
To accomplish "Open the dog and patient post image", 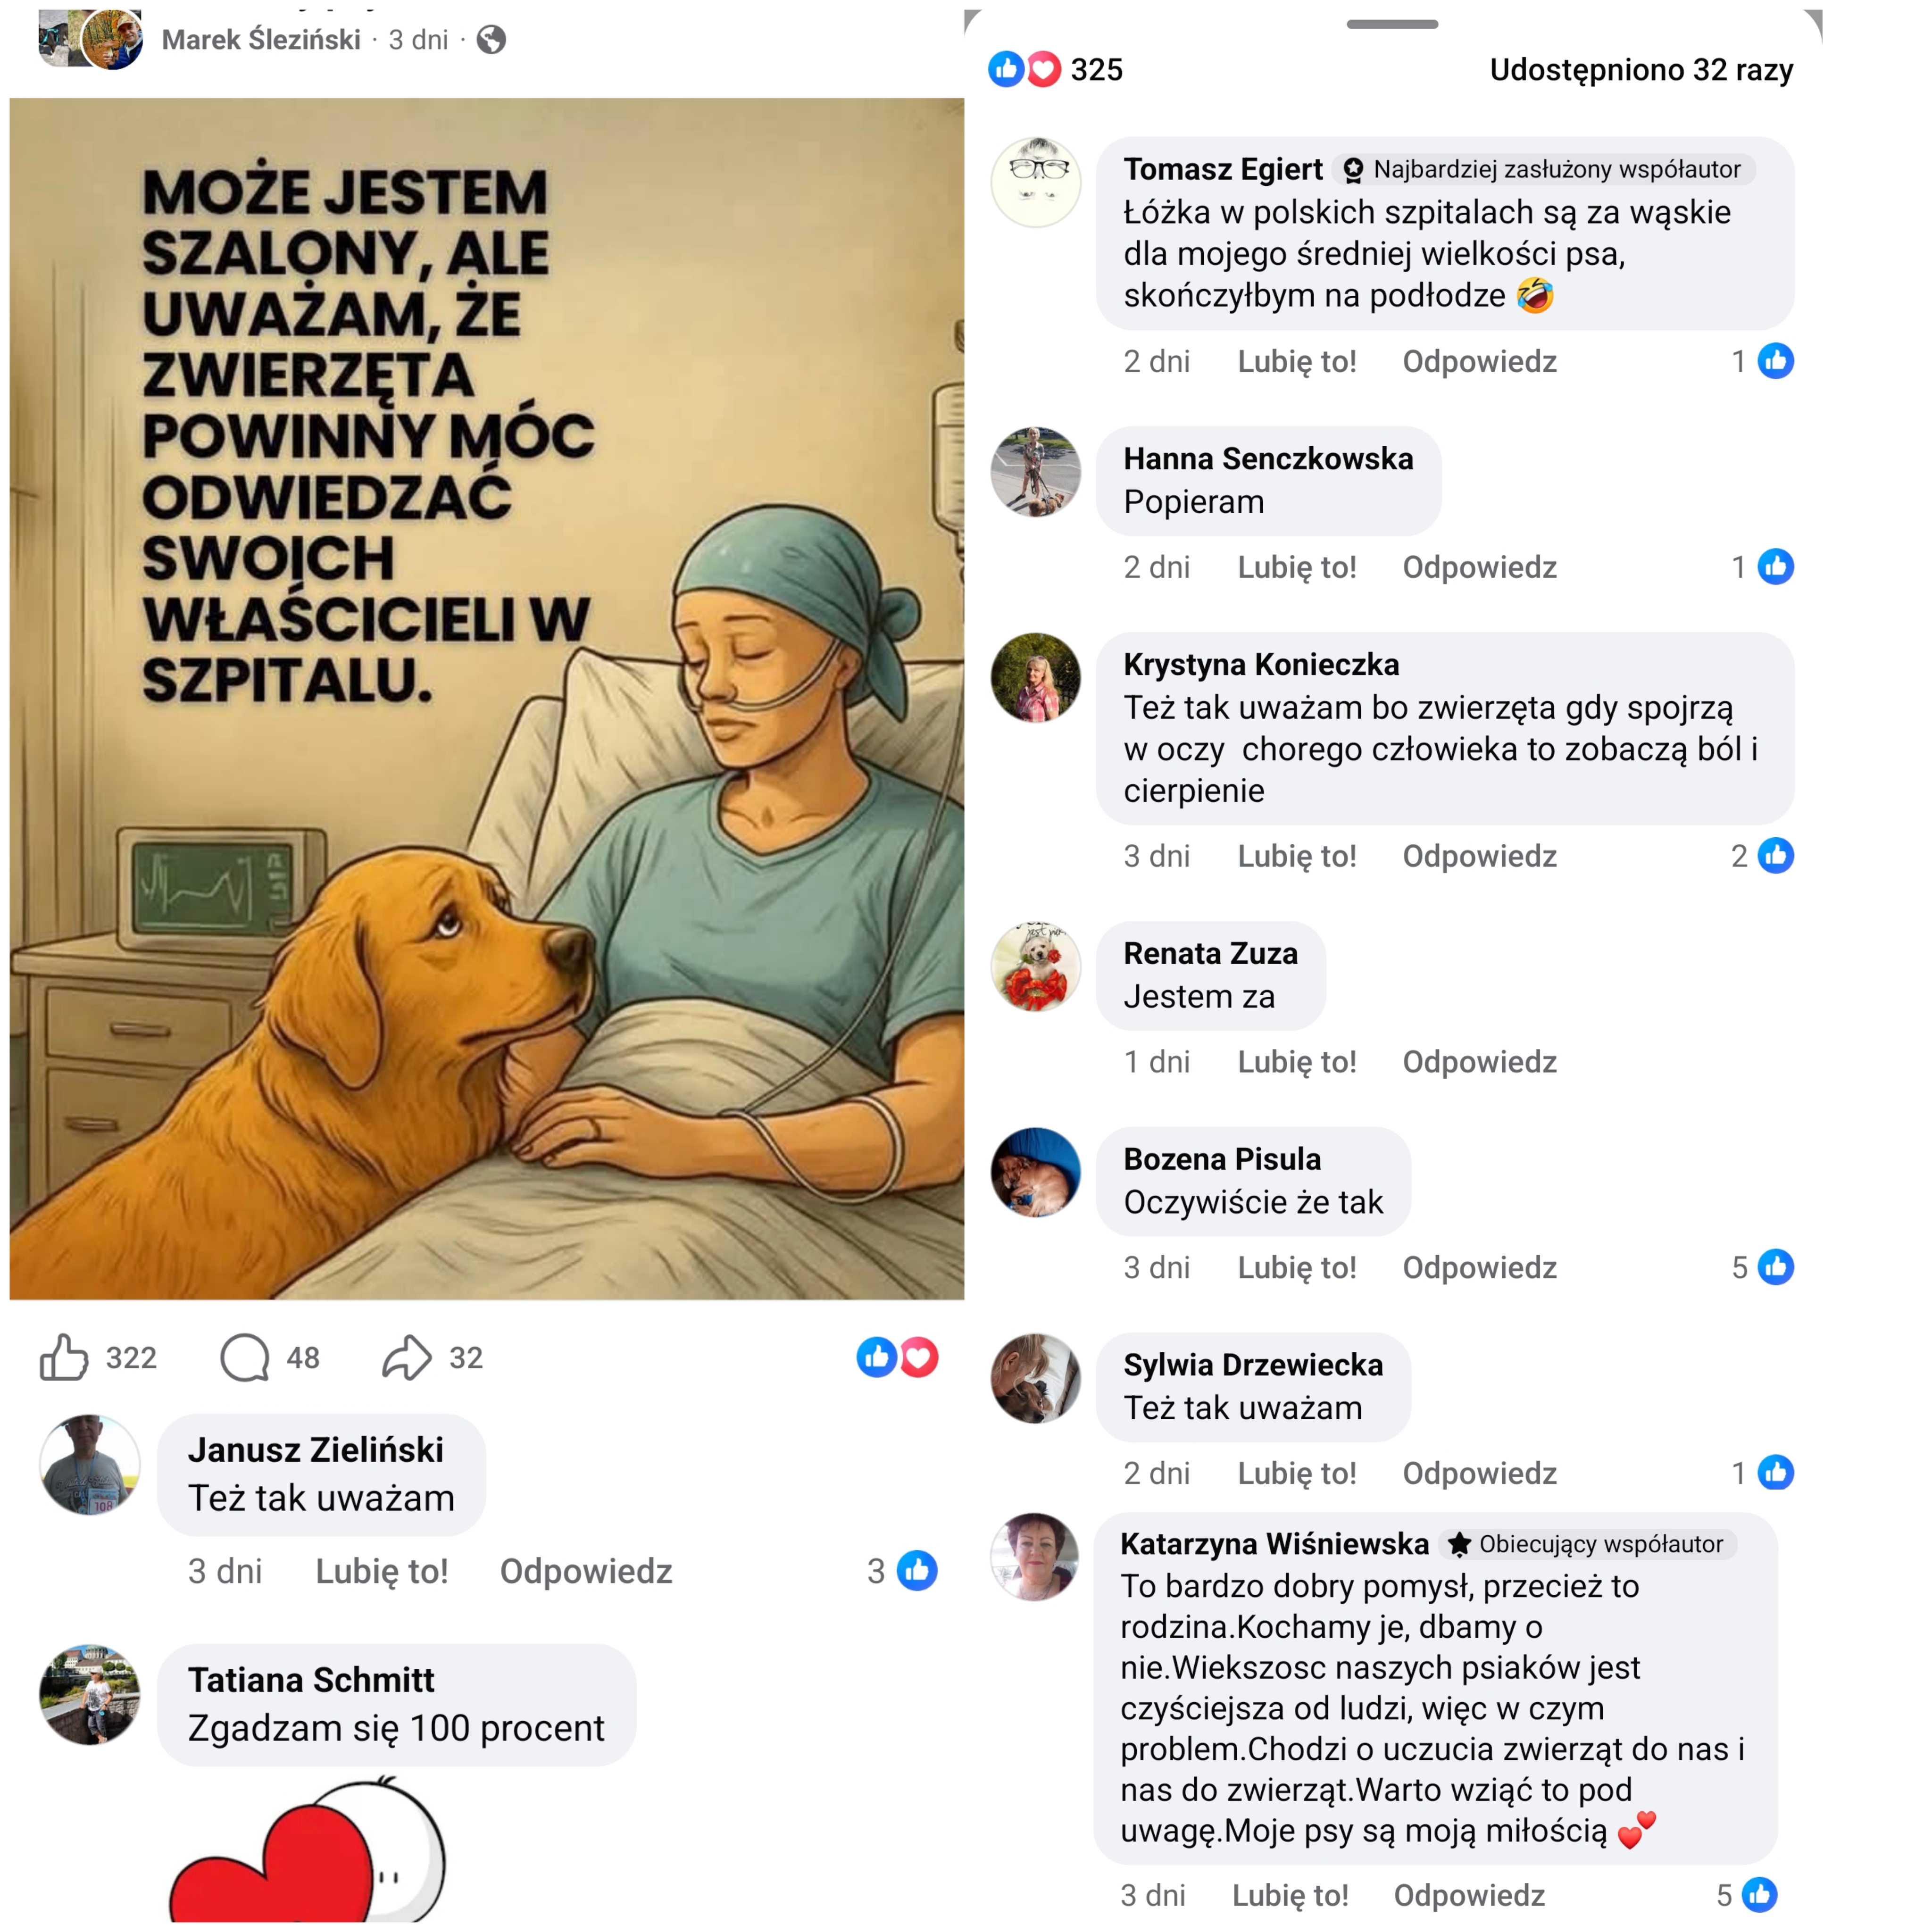I will (487, 699).
